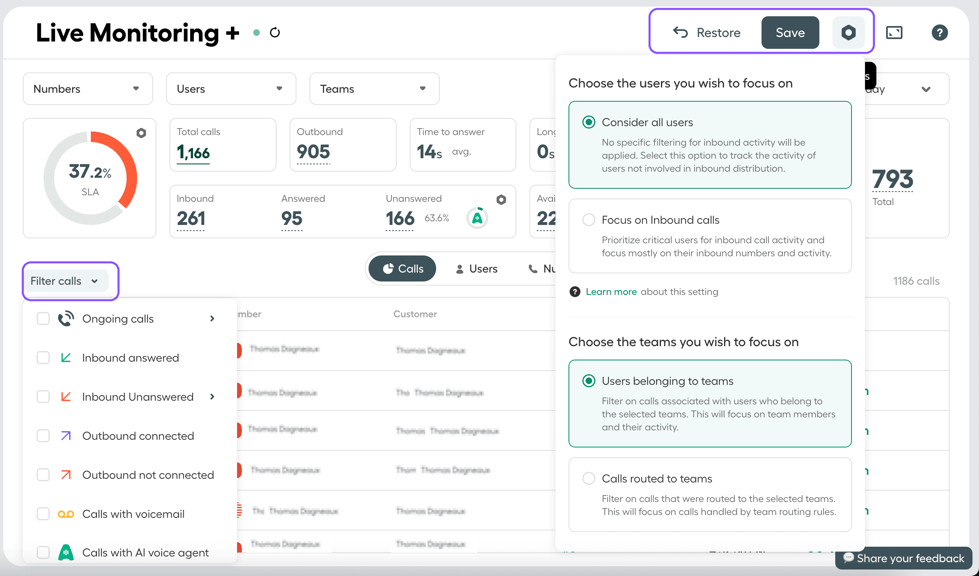Select the Focus on Inbound calls option
The height and width of the screenshot is (576, 979).
[588, 220]
